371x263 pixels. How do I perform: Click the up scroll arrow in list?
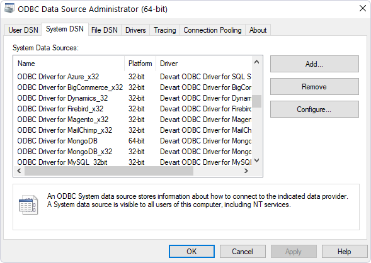[257, 62]
